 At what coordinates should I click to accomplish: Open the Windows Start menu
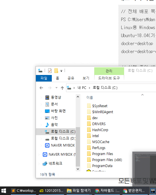tap(4, 191)
